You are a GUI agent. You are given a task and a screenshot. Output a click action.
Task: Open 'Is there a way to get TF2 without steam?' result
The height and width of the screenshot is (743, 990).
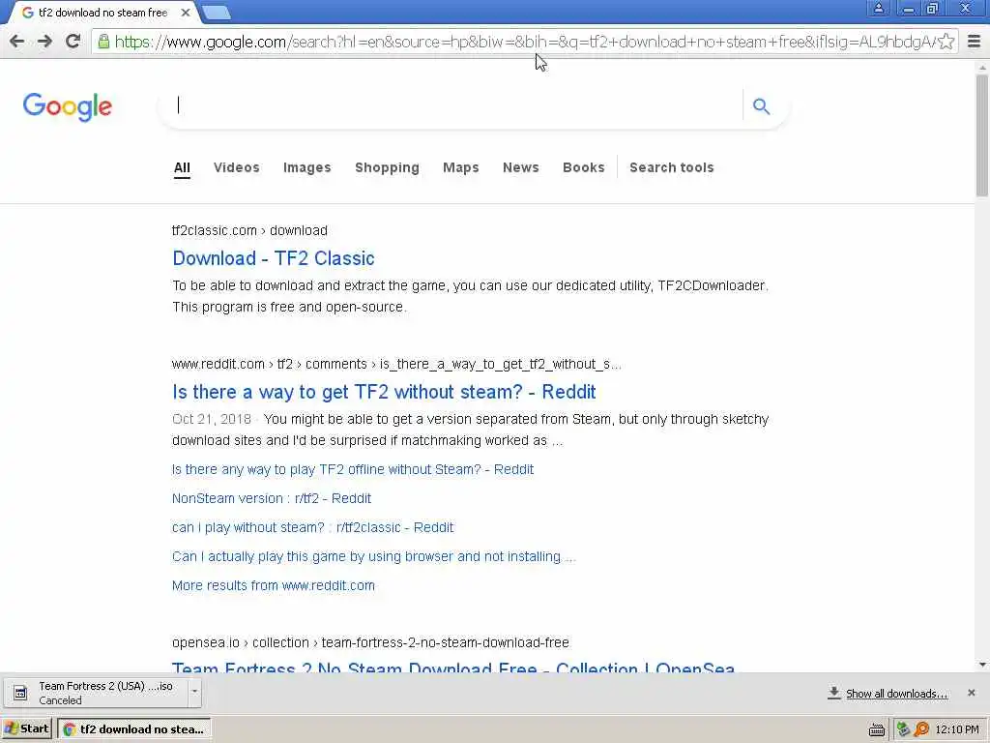click(x=384, y=392)
